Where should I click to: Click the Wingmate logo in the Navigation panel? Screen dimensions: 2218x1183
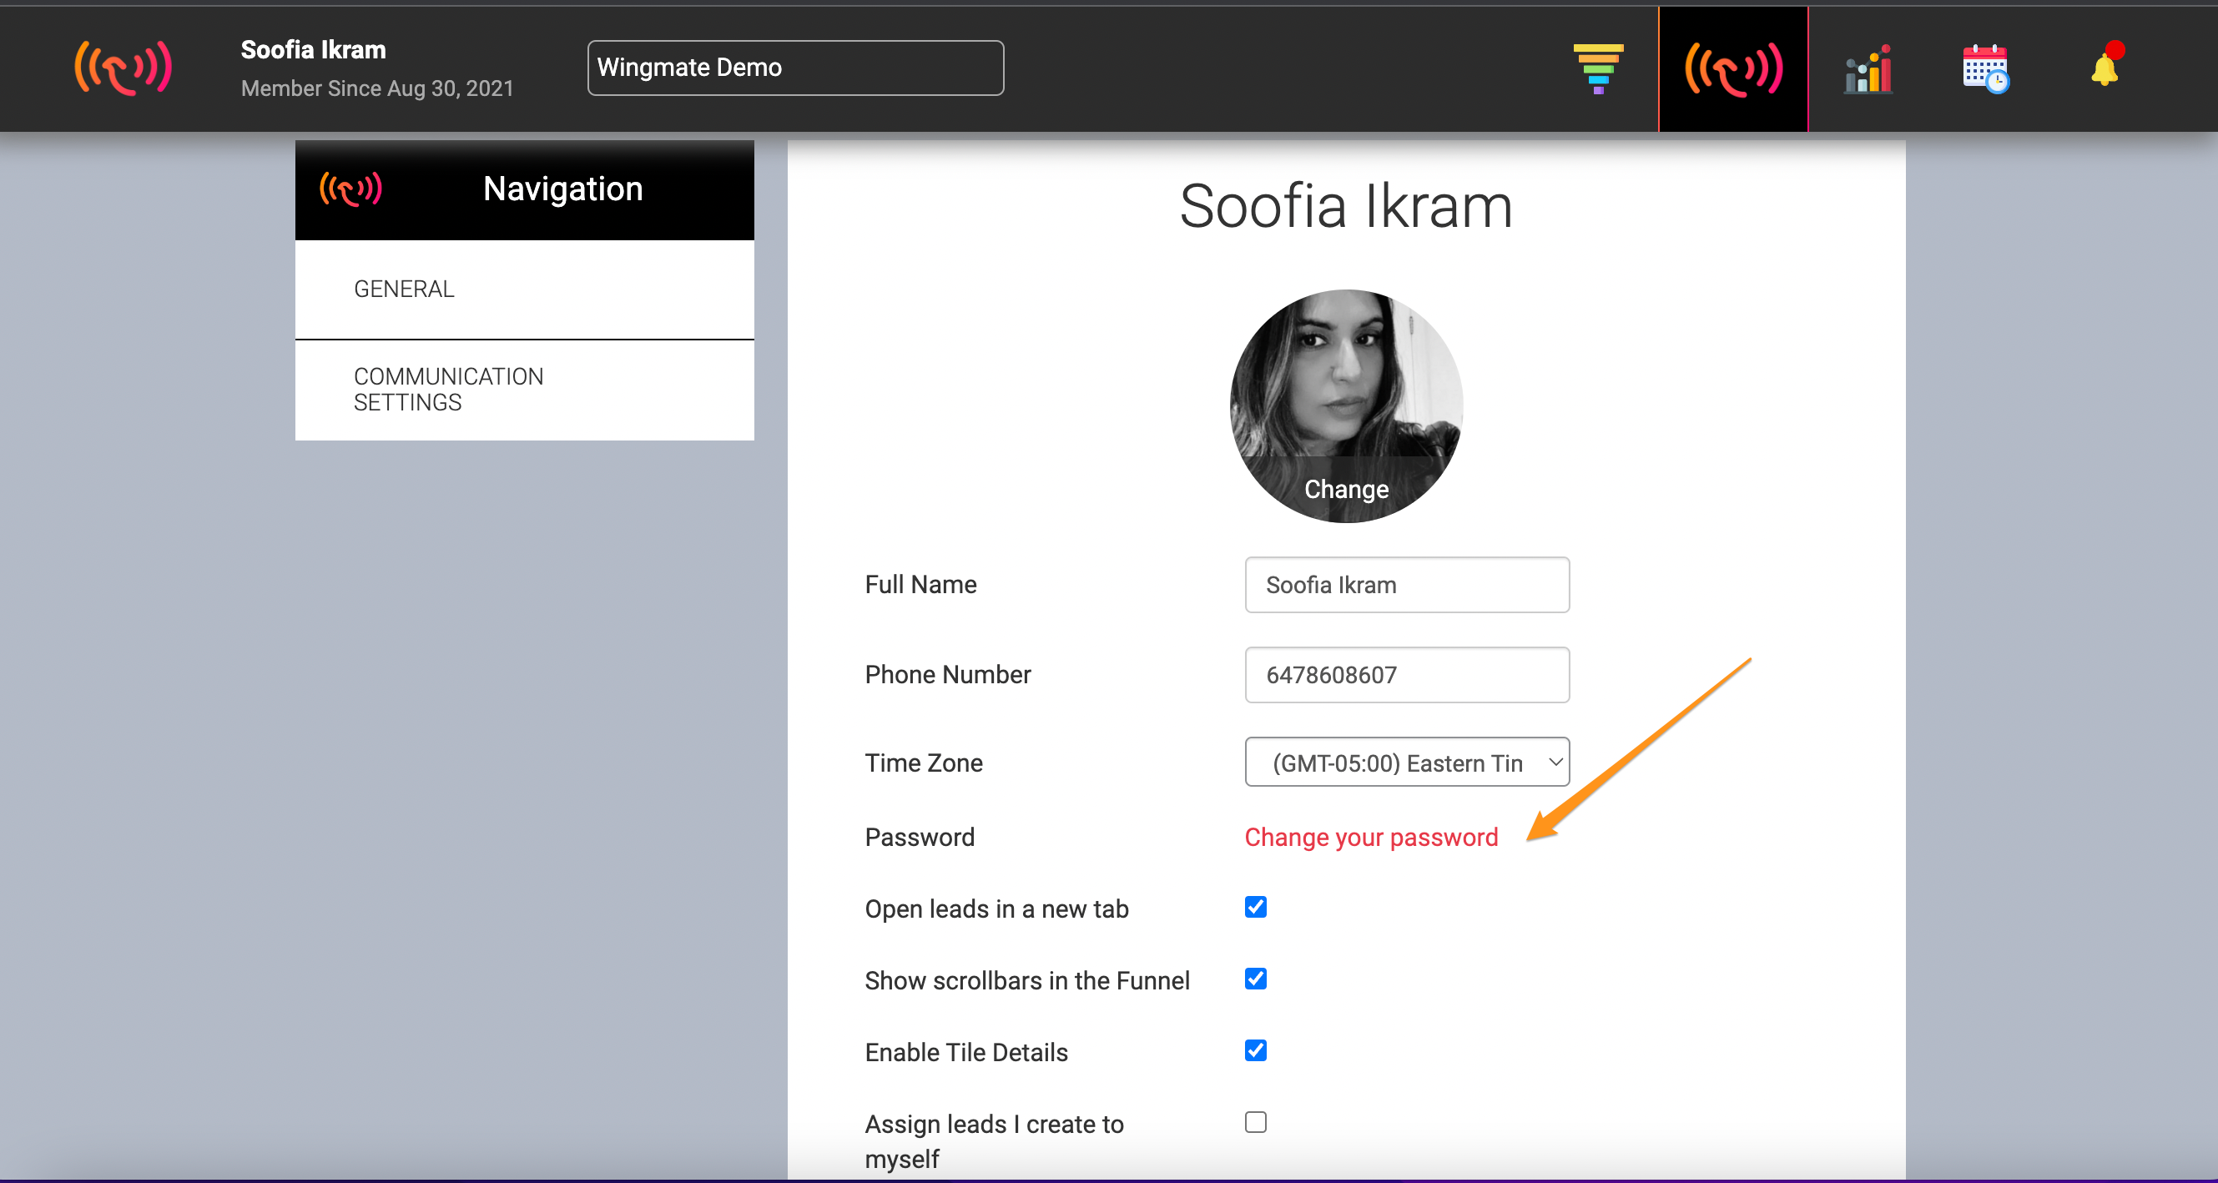(x=350, y=189)
